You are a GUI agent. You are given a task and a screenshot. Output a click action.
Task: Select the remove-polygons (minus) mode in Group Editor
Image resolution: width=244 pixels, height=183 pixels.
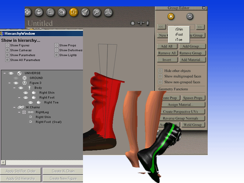pos(190,16)
